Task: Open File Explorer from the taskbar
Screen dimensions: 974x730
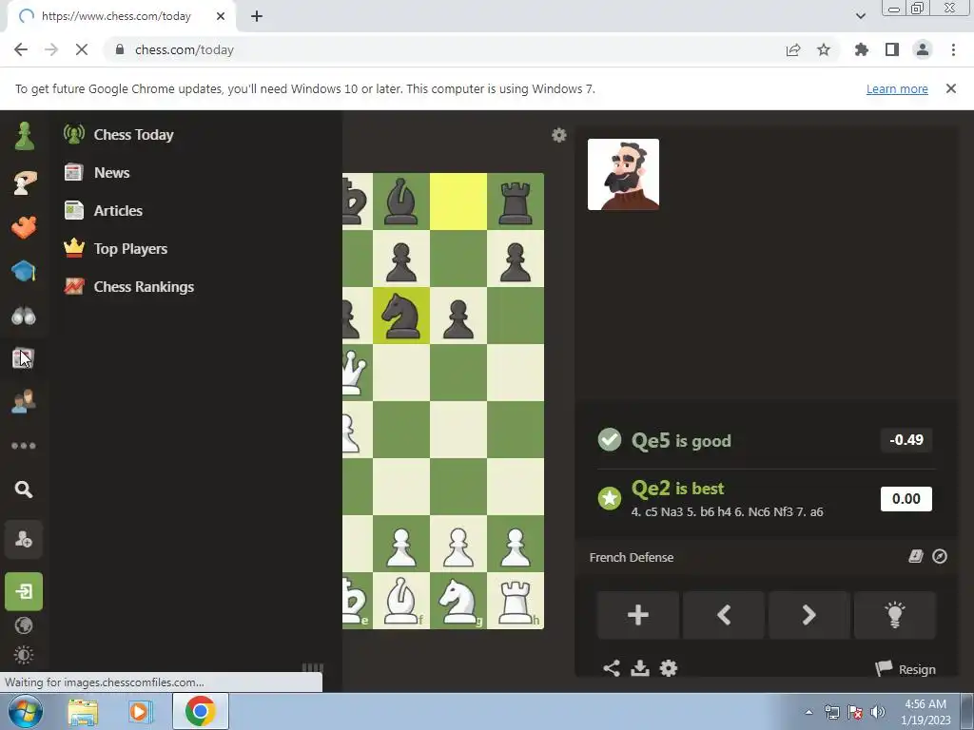Action: 83,712
